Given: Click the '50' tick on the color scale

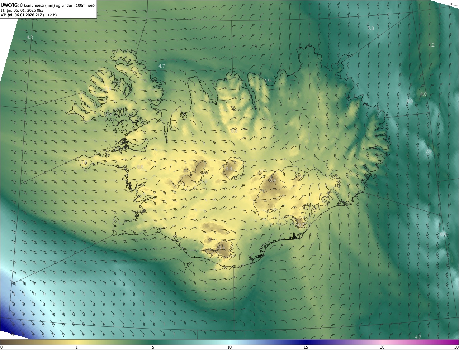Looking at the screenshot, I should tap(456, 347).
